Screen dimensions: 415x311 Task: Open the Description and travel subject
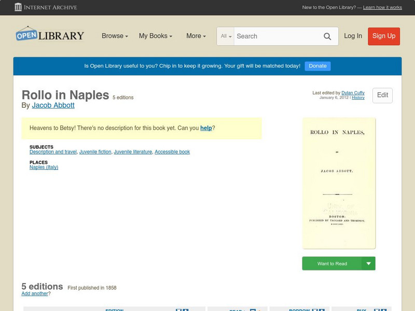click(53, 152)
